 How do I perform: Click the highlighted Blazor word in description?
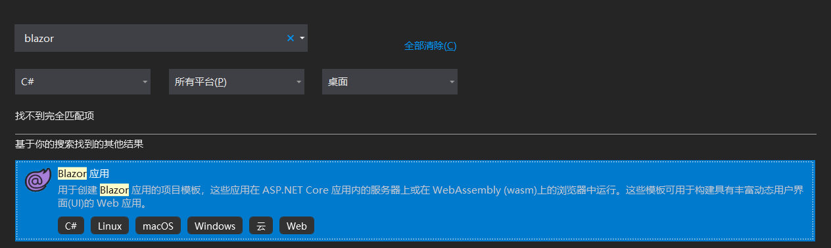click(114, 190)
